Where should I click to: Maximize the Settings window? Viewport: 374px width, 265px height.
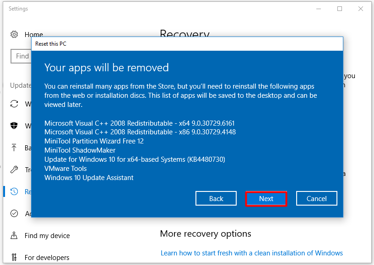coord(340,9)
